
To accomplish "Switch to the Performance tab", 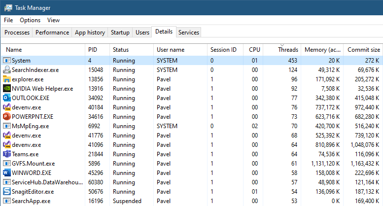I will (x=52, y=33).
